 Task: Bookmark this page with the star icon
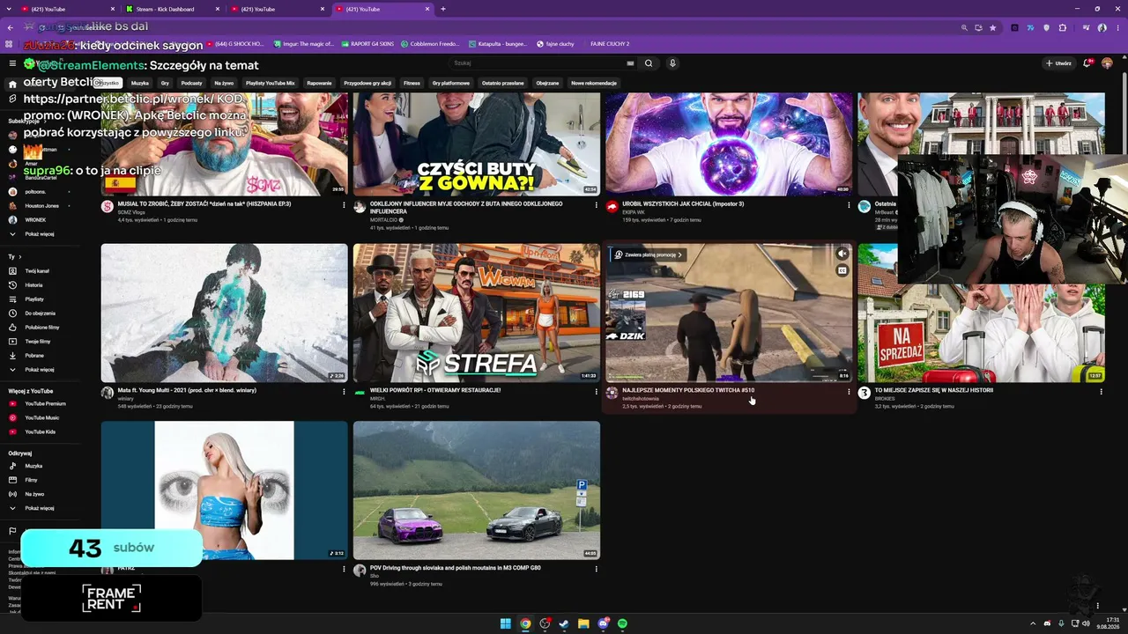tap(992, 27)
